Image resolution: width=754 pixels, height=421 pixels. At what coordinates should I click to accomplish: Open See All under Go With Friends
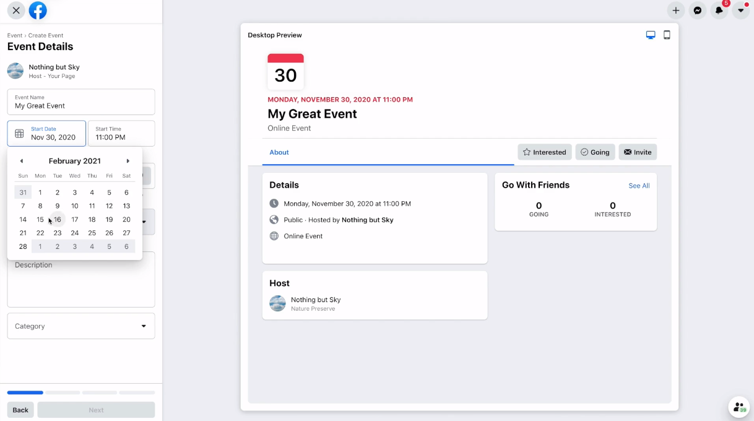(639, 185)
